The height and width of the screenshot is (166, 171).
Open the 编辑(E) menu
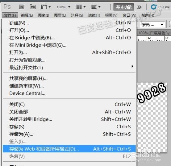point(27,15)
